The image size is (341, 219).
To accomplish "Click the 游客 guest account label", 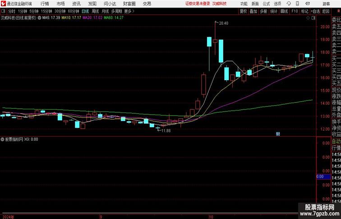I will 326,4.
